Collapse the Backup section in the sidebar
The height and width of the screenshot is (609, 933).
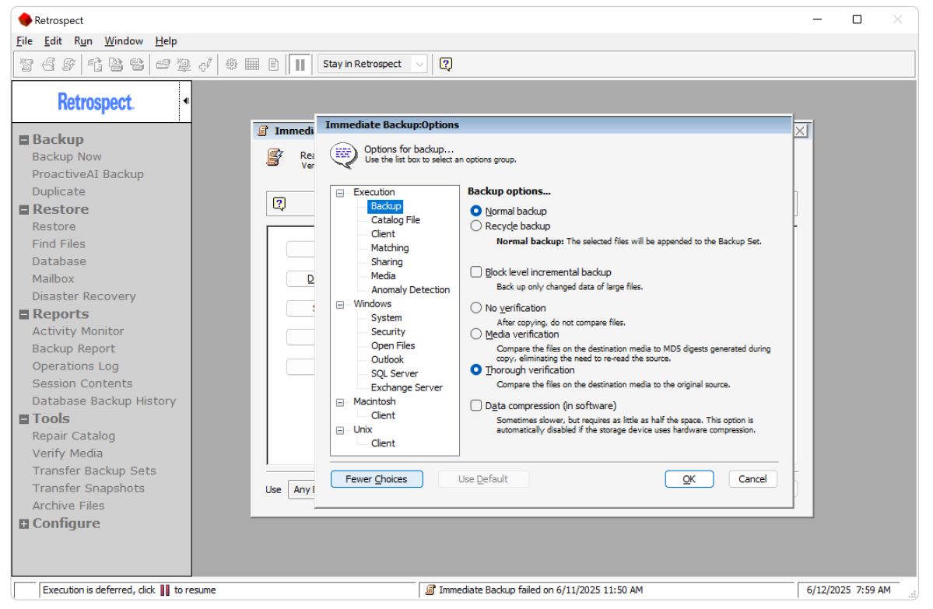(24, 140)
